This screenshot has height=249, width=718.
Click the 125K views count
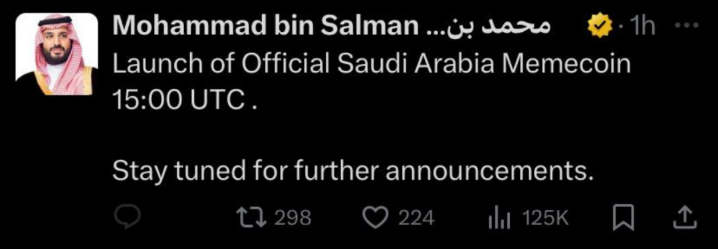click(546, 218)
